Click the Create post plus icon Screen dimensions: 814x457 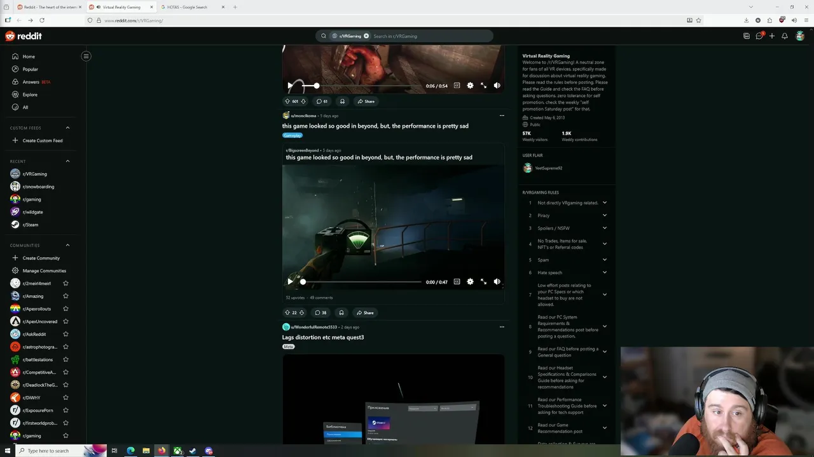(x=772, y=36)
